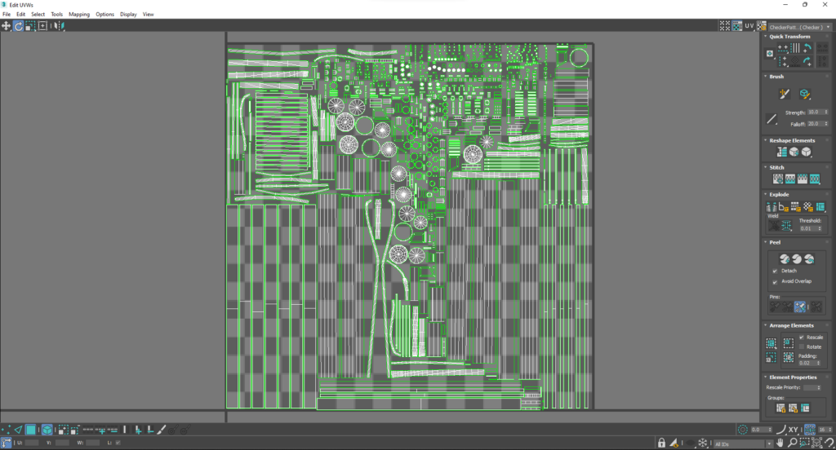Open the Tools menu

[56, 15]
